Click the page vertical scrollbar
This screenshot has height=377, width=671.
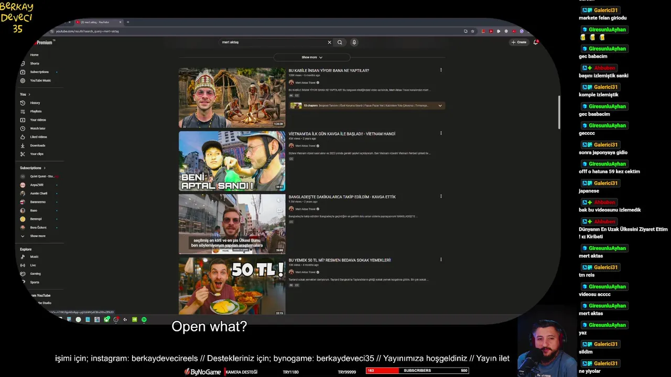point(559,113)
